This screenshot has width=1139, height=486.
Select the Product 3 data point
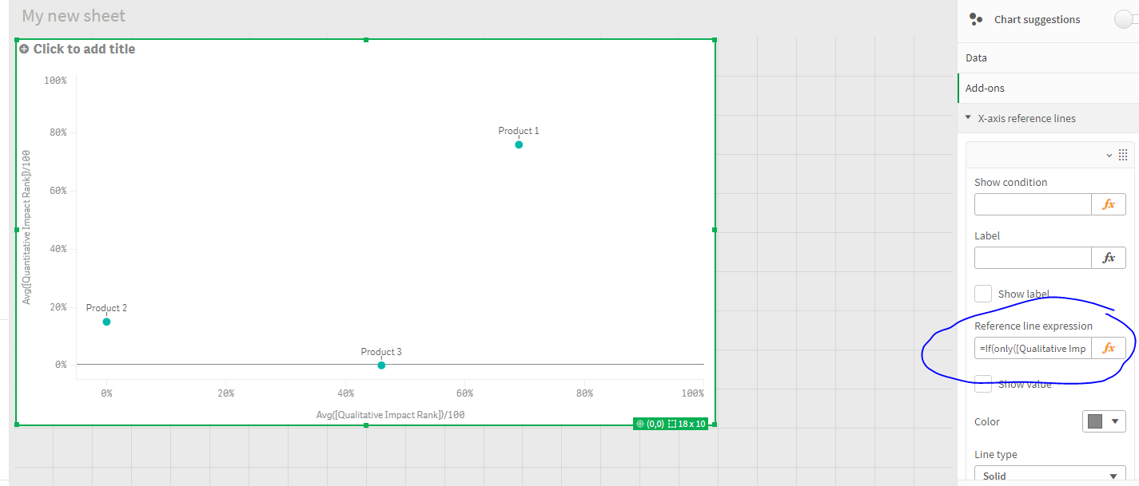pyautogui.click(x=381, y=365)
